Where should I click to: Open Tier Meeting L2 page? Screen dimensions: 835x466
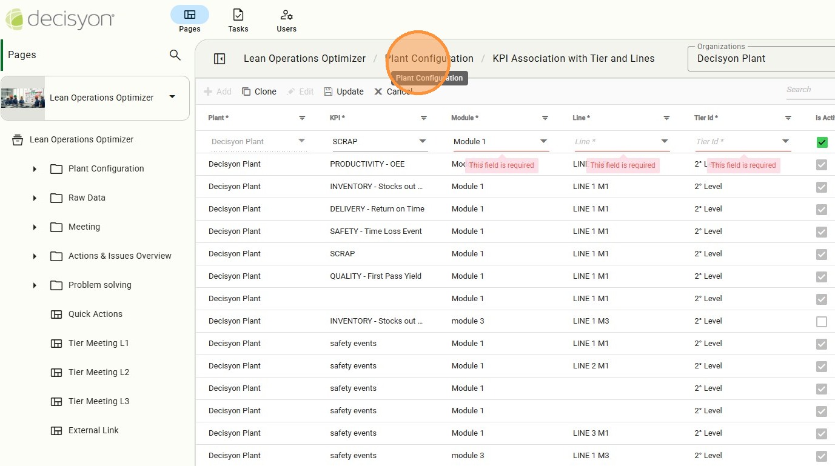(98, 372)
